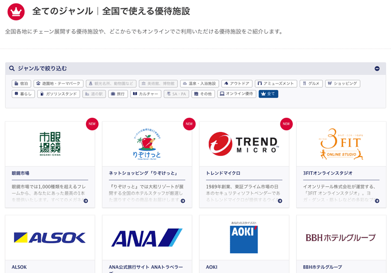Choose the ガソリンスタンド genre tag
391x273 pixels.
click(59, 94)
